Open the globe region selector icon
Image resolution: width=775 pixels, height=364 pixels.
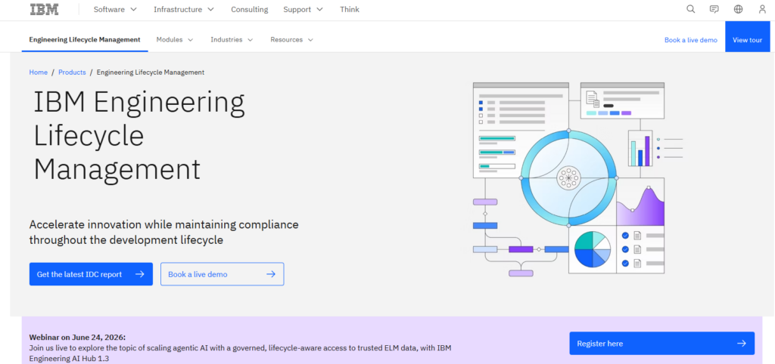(738, 9)
